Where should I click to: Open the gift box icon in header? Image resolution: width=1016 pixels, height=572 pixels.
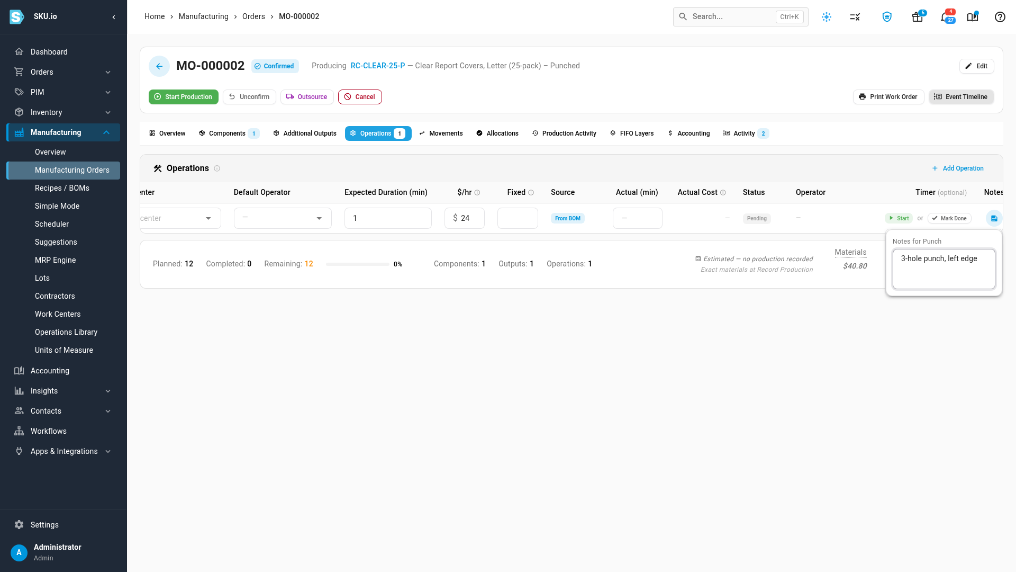point(918,17)
